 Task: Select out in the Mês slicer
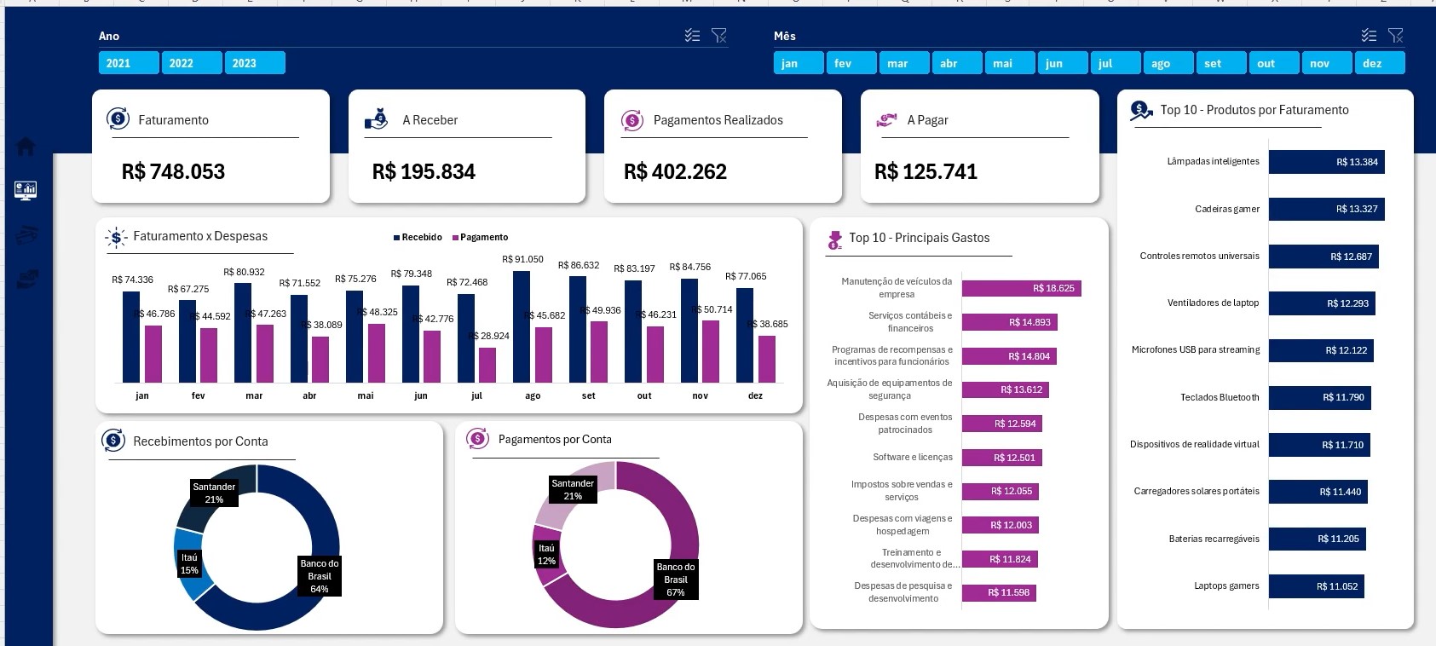pyautogui.click(x=1274, y=63)
